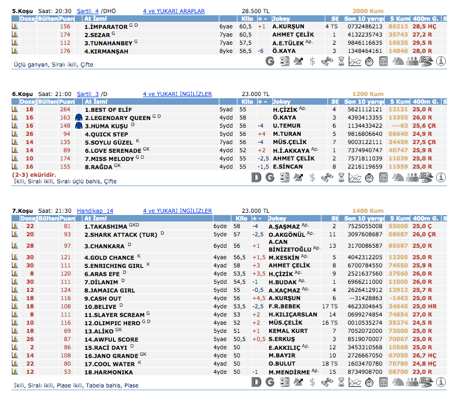Open the Handikap_14 link in race 7
Screen dimensions: 465x400
[x=94, y=211]
